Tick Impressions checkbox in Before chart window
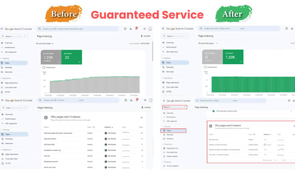This screenshot has width=295, height=178. point(44,68)
